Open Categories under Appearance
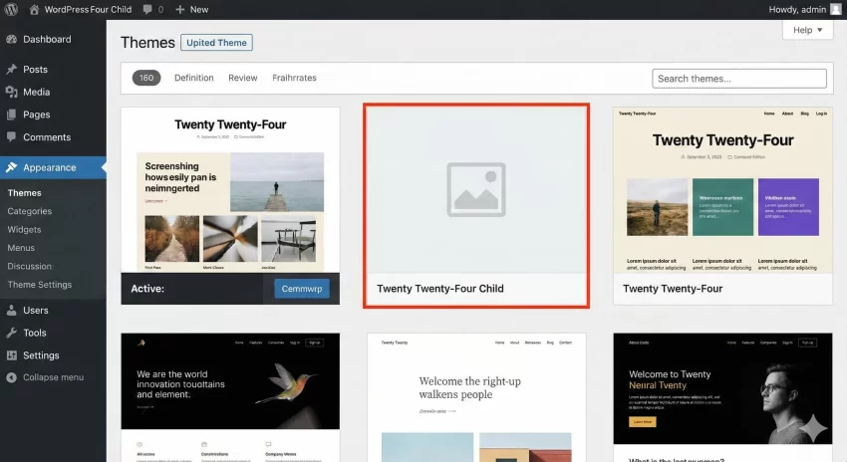Viewport: 847px width, 462px height. (30, 211)
